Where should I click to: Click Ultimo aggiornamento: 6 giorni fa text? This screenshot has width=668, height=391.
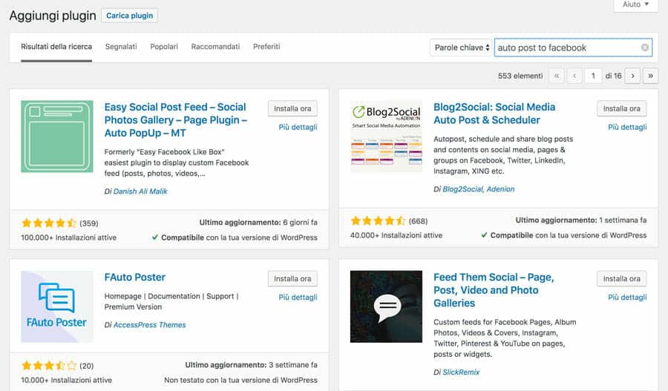[258, 223]
